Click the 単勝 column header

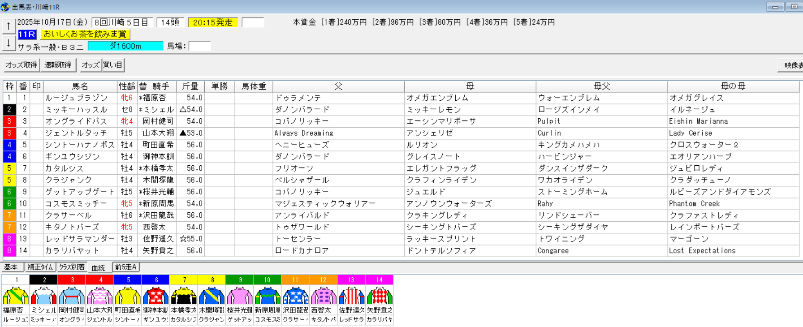point(220,86)
